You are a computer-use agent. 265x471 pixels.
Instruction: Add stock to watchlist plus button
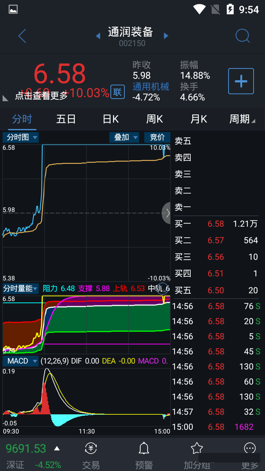241,81
